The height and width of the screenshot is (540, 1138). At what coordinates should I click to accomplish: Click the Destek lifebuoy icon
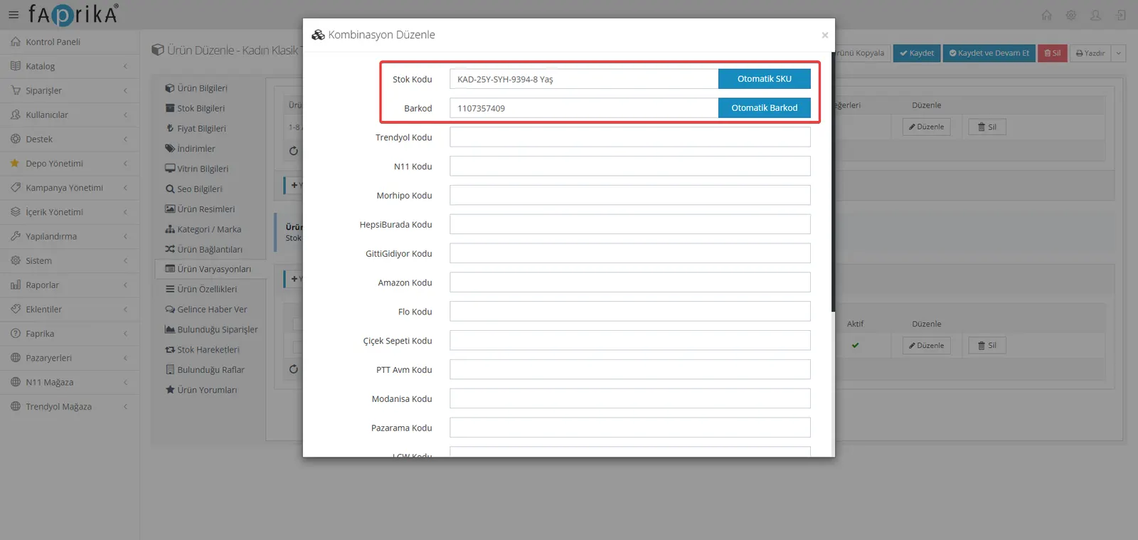(x=16, y=139)
